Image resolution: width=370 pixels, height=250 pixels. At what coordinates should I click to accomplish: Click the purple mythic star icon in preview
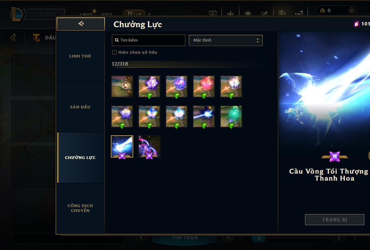pyautogui.click(x=335, y=157)
